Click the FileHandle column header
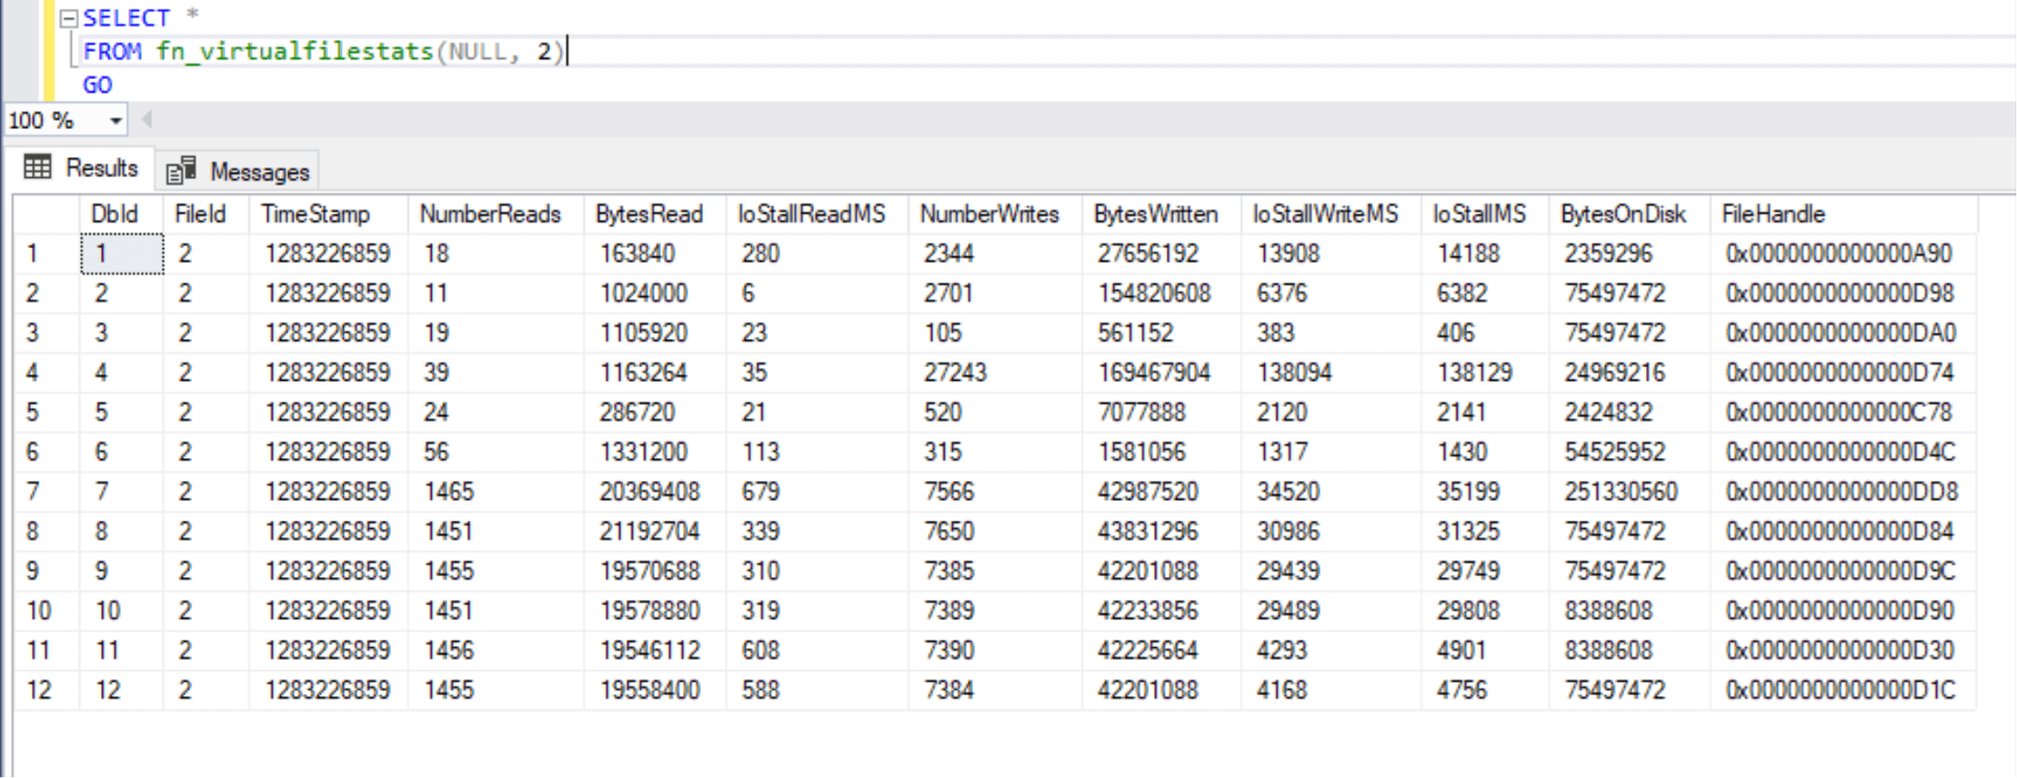Viewport: 2017px width, 778px height. click(1772, 214)
